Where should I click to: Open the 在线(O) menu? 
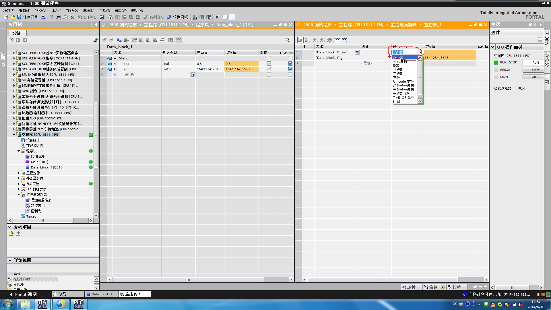click(x=72, y=11)
